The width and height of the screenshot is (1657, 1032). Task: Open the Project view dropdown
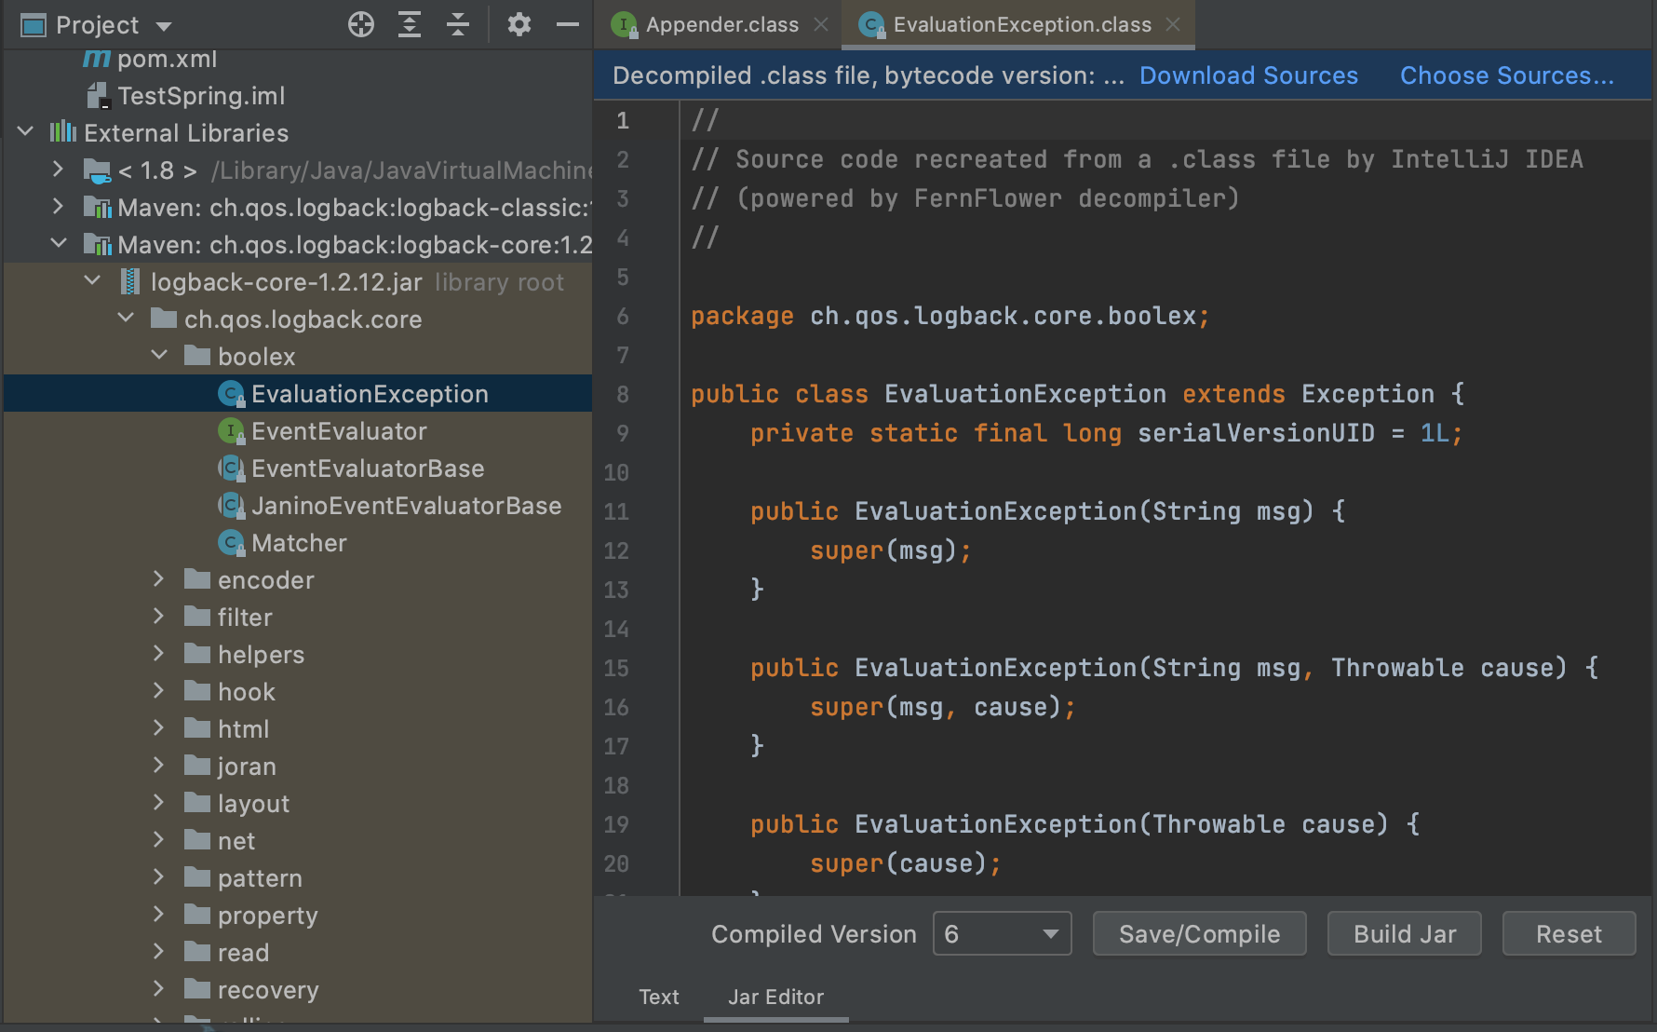[x=164, y=26]
